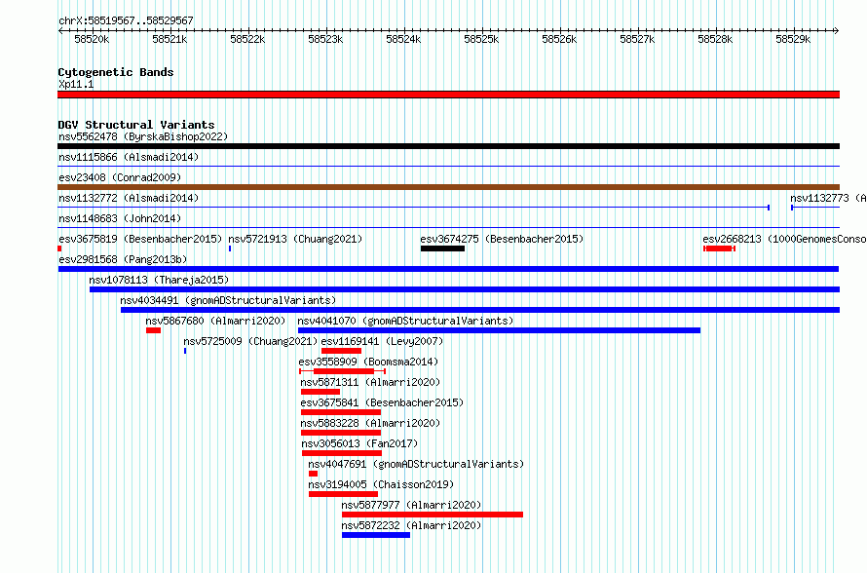Select the red nsv5883228 variant bar
Image resolution: width=867 pixels, height=573 pixels.
click(x=341, y=433)
